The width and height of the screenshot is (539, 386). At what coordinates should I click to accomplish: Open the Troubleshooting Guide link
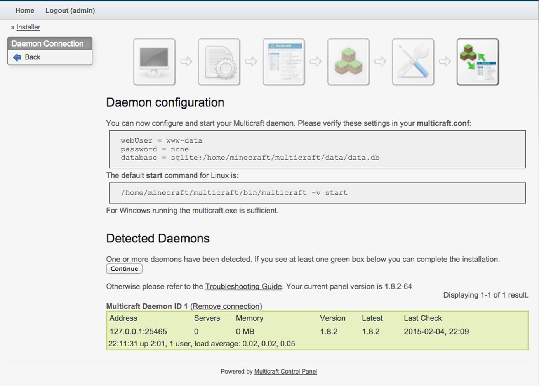click(x=244, y=287)
